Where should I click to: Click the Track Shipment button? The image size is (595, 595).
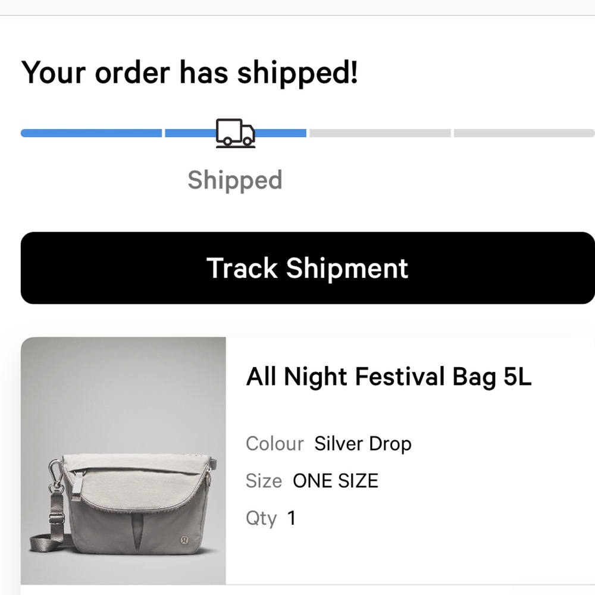coord(307,268)
